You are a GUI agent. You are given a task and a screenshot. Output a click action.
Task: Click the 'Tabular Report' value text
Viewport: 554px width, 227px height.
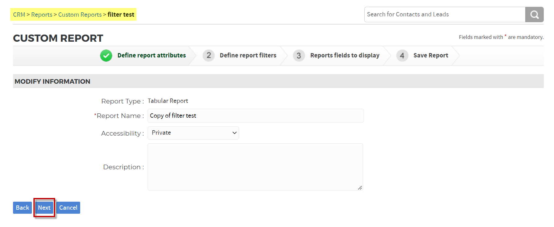[x=168, y=101]
